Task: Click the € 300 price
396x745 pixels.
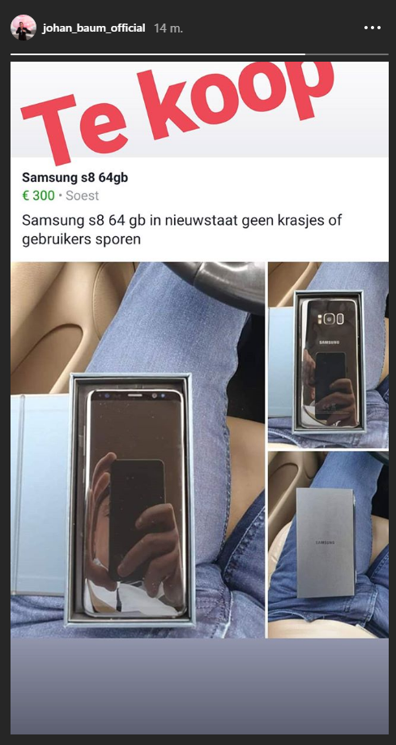Action: (x=38, y=196)
